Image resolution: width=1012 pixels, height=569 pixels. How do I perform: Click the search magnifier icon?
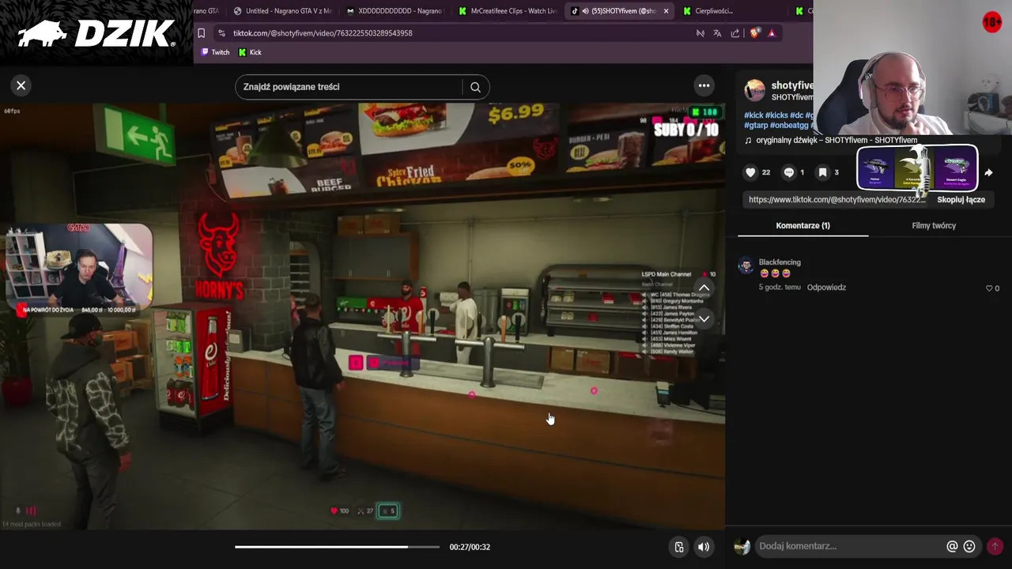(475, 87)
